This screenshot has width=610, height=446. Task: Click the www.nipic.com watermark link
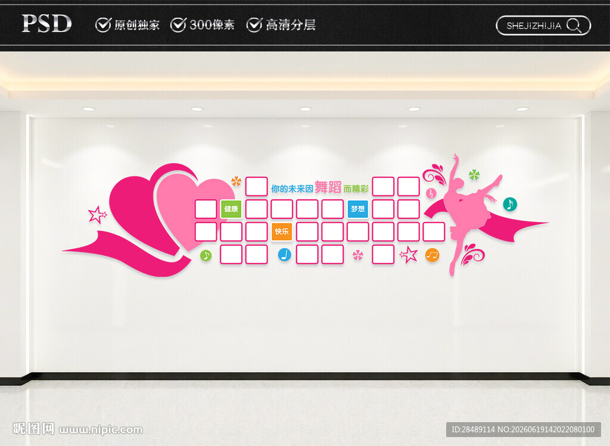coord(101,430)
